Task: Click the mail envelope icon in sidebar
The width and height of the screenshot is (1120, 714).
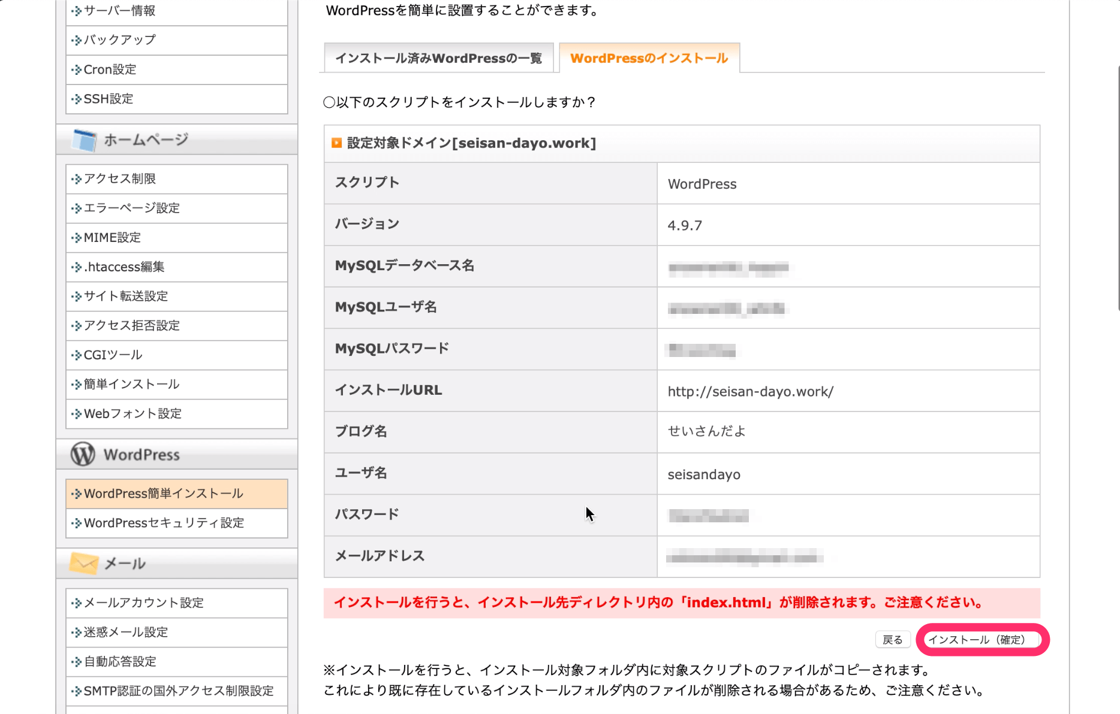Action: pos(84,563)
